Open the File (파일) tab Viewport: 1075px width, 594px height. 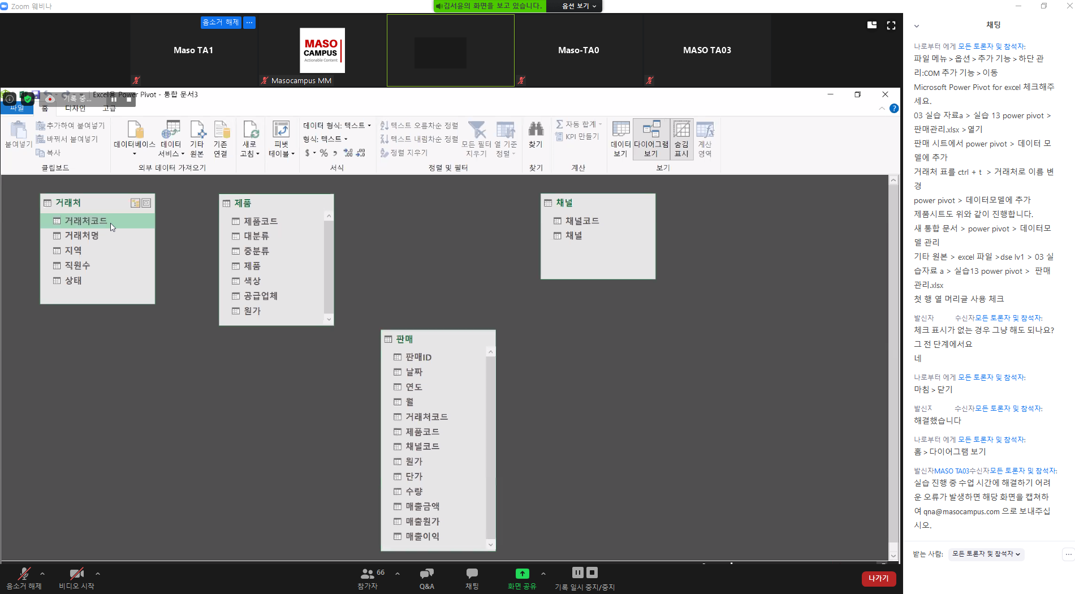17,108
